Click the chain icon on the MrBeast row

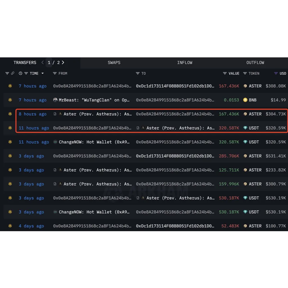[10, 100]
